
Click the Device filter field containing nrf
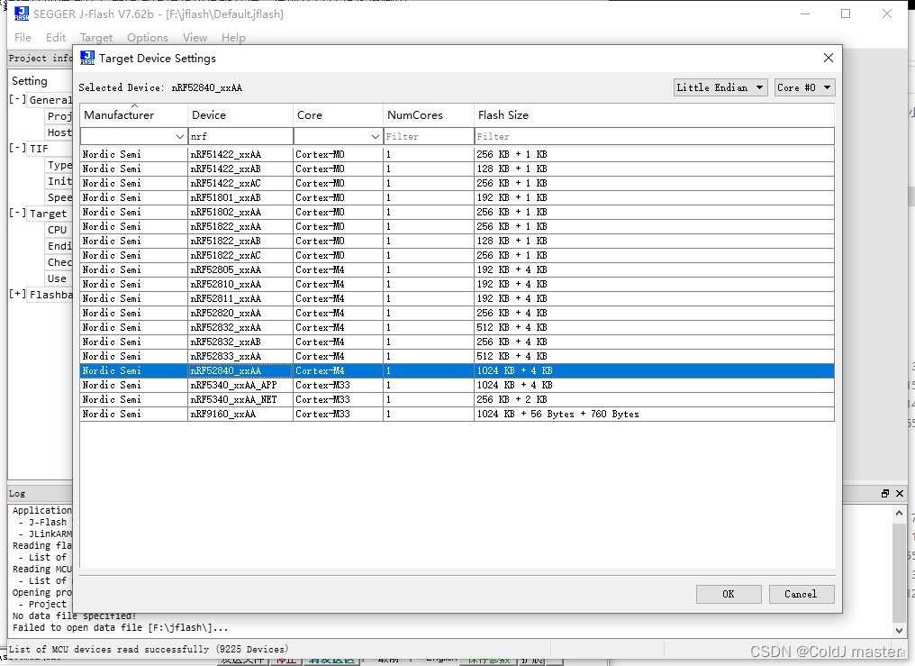pos(240,137)
